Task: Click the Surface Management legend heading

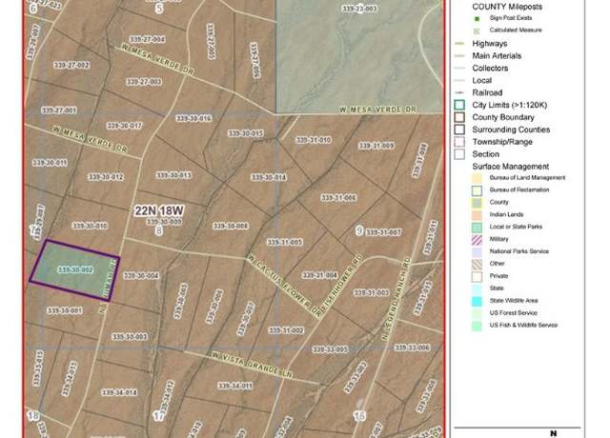Action: pos(511,167)
